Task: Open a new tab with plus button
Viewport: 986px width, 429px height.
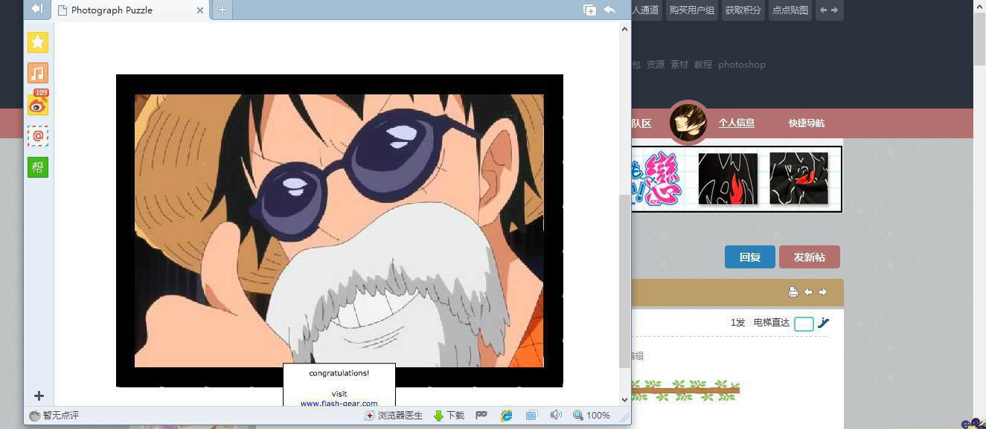Action: coord(222,10)
